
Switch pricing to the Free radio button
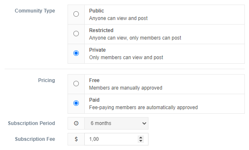click(x=76, y=84)
